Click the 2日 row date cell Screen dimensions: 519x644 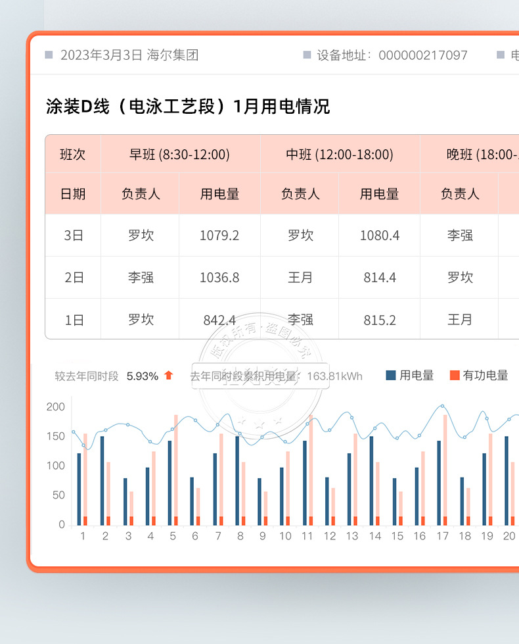pyautogui.click(x=73, y=278)
